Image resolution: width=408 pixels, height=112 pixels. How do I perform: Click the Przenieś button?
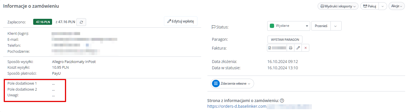tap(321, 26)
